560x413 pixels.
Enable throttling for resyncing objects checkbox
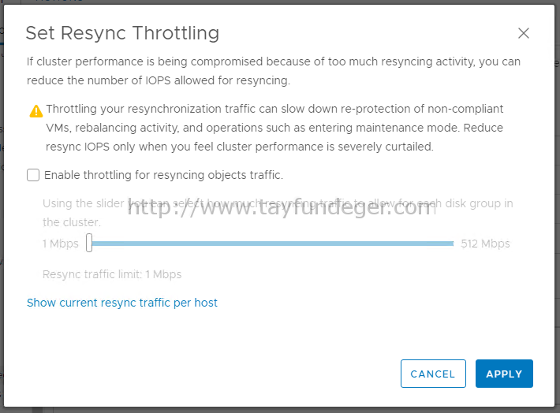click(x=33, y=175)
